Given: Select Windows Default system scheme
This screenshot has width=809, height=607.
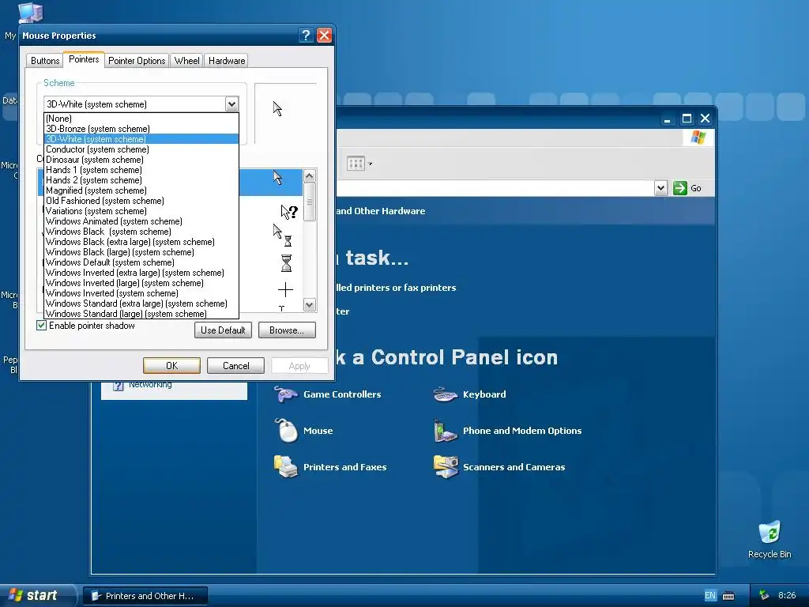Looking at the screenshot, I should [141, 262].
